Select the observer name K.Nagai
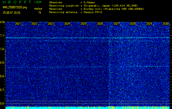Image resolution: width=172 pixels, height=109 pixels. [x=89, y=2]
